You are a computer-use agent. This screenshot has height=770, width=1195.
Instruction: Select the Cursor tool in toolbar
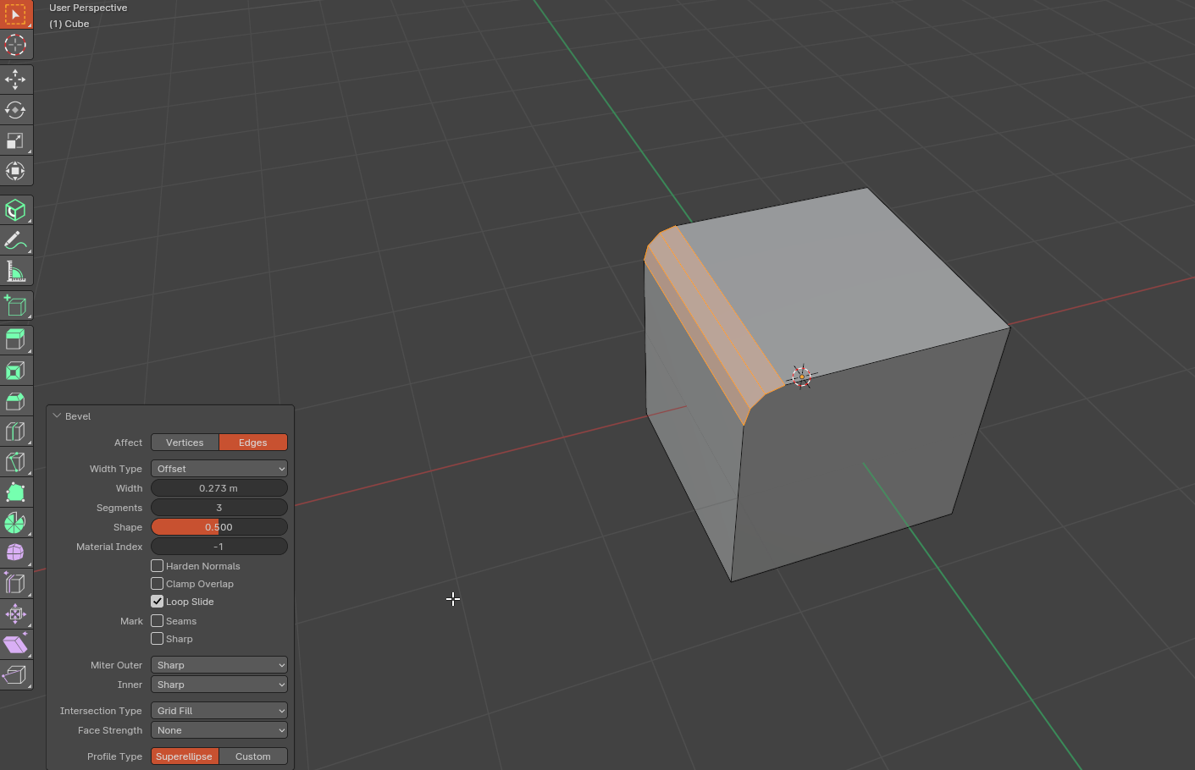point(15,44)
